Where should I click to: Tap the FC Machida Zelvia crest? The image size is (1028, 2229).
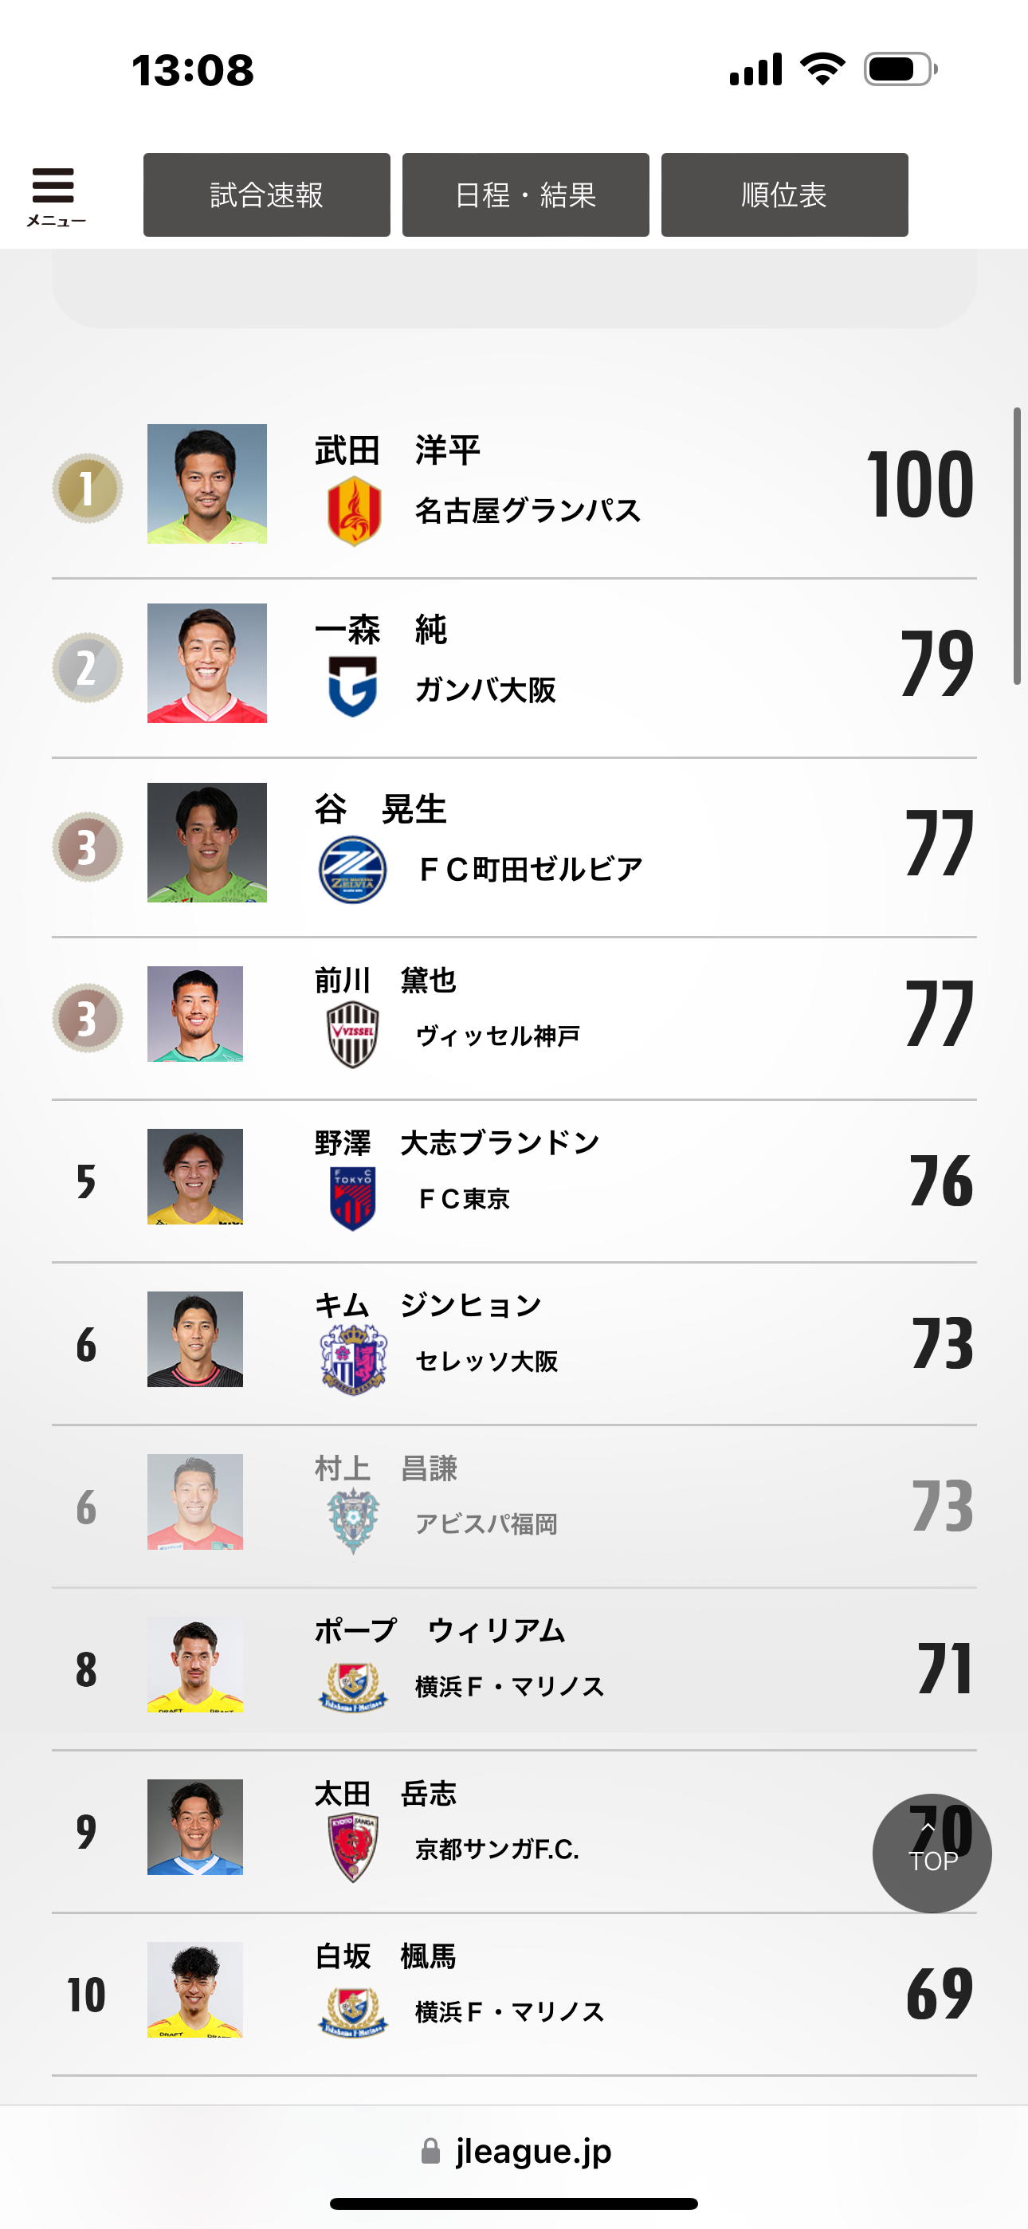click(353, 869)
